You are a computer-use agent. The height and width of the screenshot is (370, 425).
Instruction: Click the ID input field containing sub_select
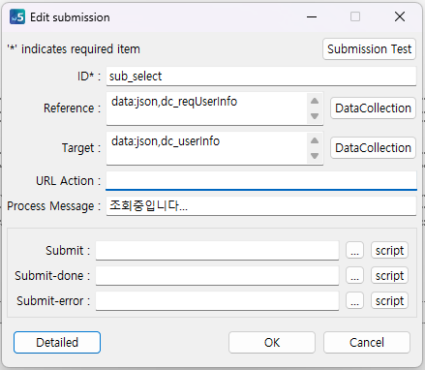261,77
